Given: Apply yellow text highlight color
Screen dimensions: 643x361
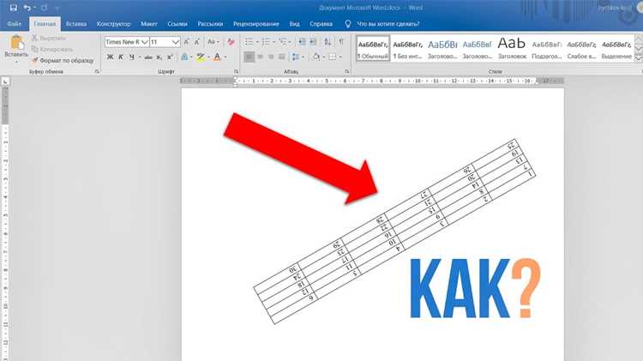Looking at the screenshot, I should pyautogui.click(x=200, y=57).
